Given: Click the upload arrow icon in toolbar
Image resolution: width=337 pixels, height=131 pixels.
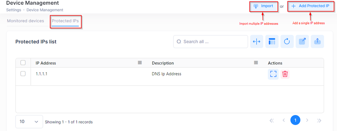Looking at the screenshot, I should point(317,41).
